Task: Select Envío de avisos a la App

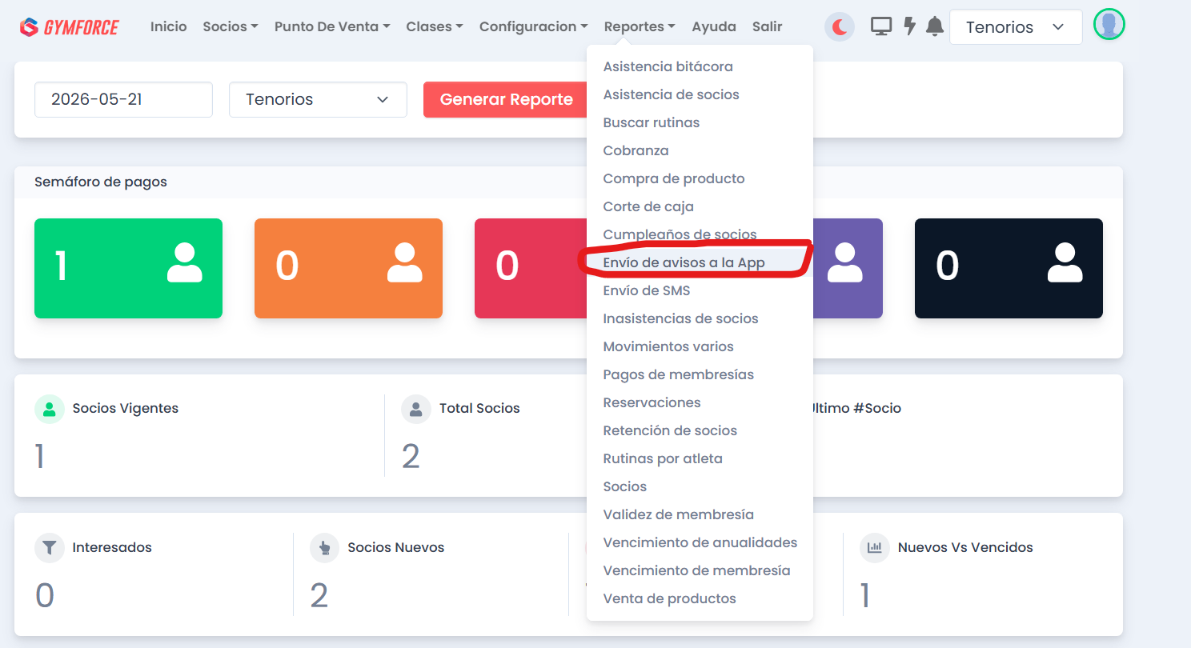Action: tap(700, 262)
